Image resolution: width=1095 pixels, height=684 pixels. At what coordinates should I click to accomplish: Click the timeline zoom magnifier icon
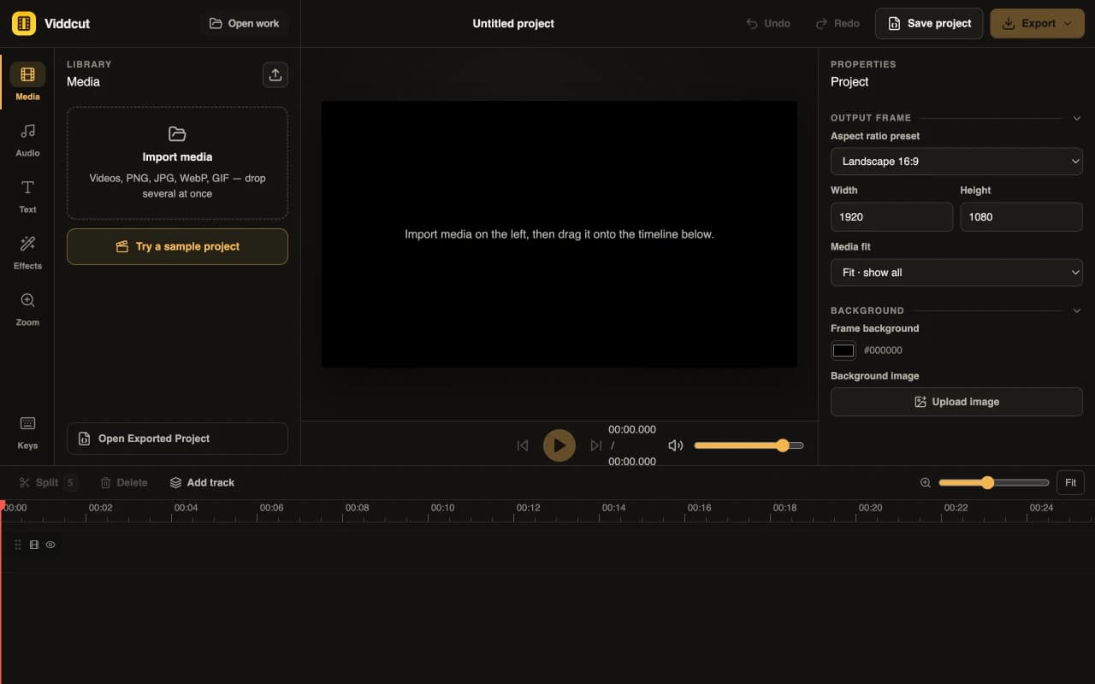(x=925, y=483)
